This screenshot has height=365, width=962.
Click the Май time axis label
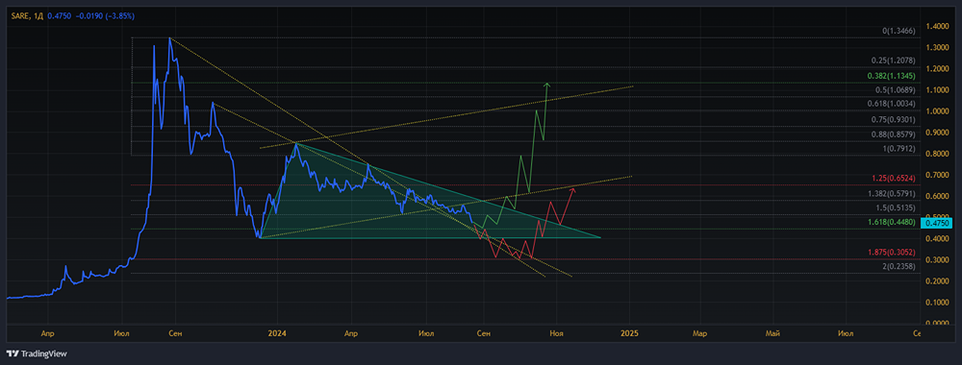773,333
